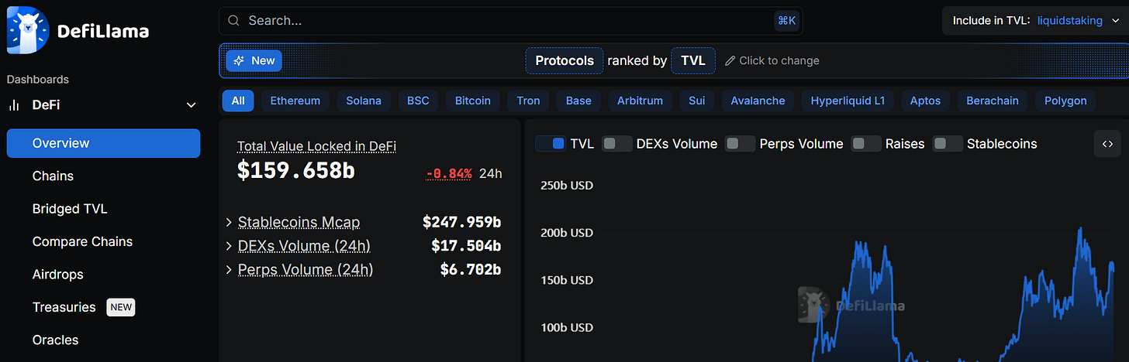Filter by Base chain
The height and width of the screenshot is (362, 1129).
click(578, 101)
